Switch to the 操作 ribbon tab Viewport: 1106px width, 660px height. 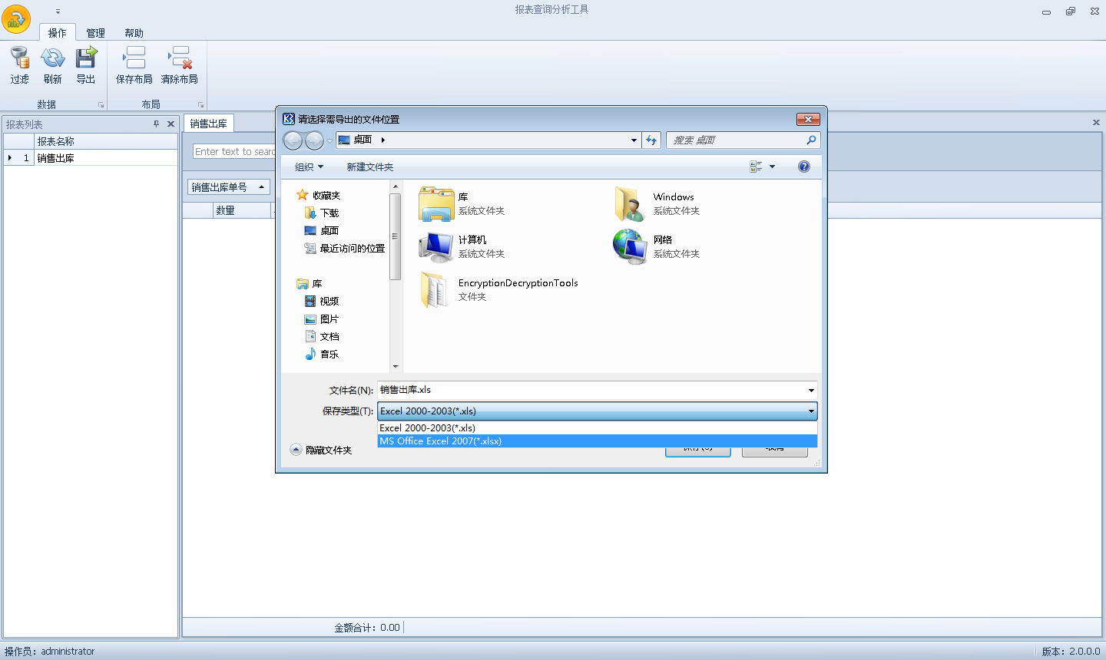click(x=58, y=33)
